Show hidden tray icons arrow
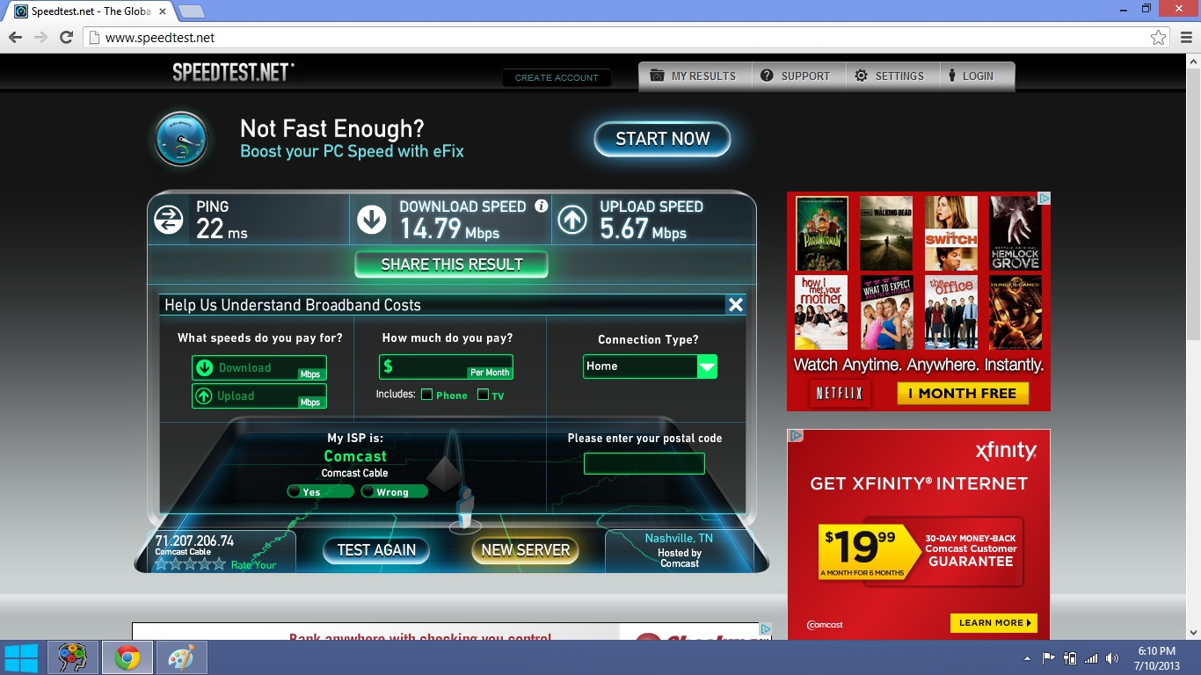Image resolution: width=1201 pixels, height=675 pixels. (x=1027, y=658)
